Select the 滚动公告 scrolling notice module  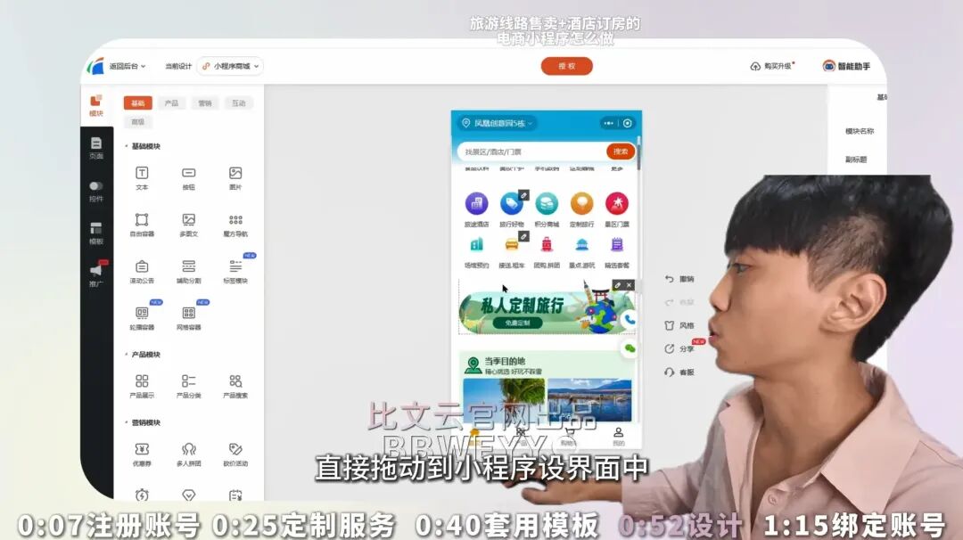pyautogui.click(x=142, y=271)
